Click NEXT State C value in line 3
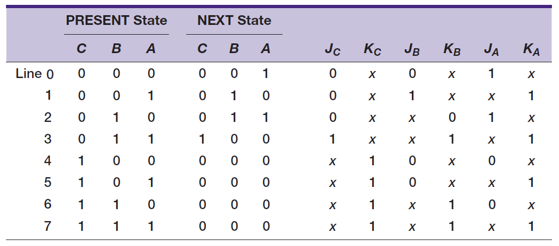 click(202, 139)
